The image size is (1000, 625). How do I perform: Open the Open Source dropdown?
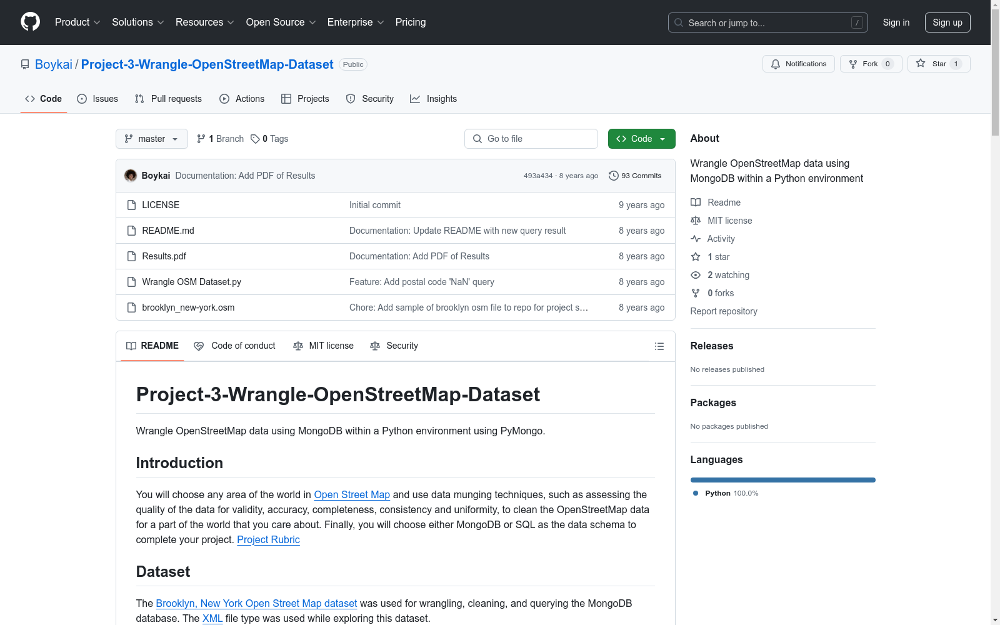point(281,22)
